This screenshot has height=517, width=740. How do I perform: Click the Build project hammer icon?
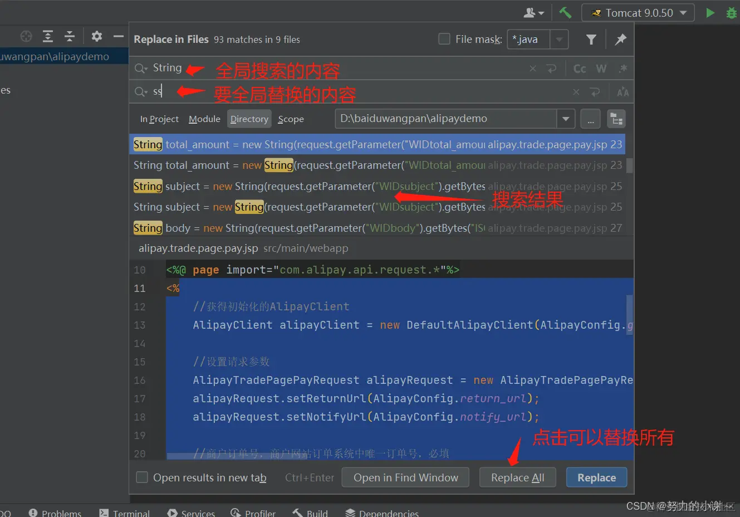[x=565, y=12]
